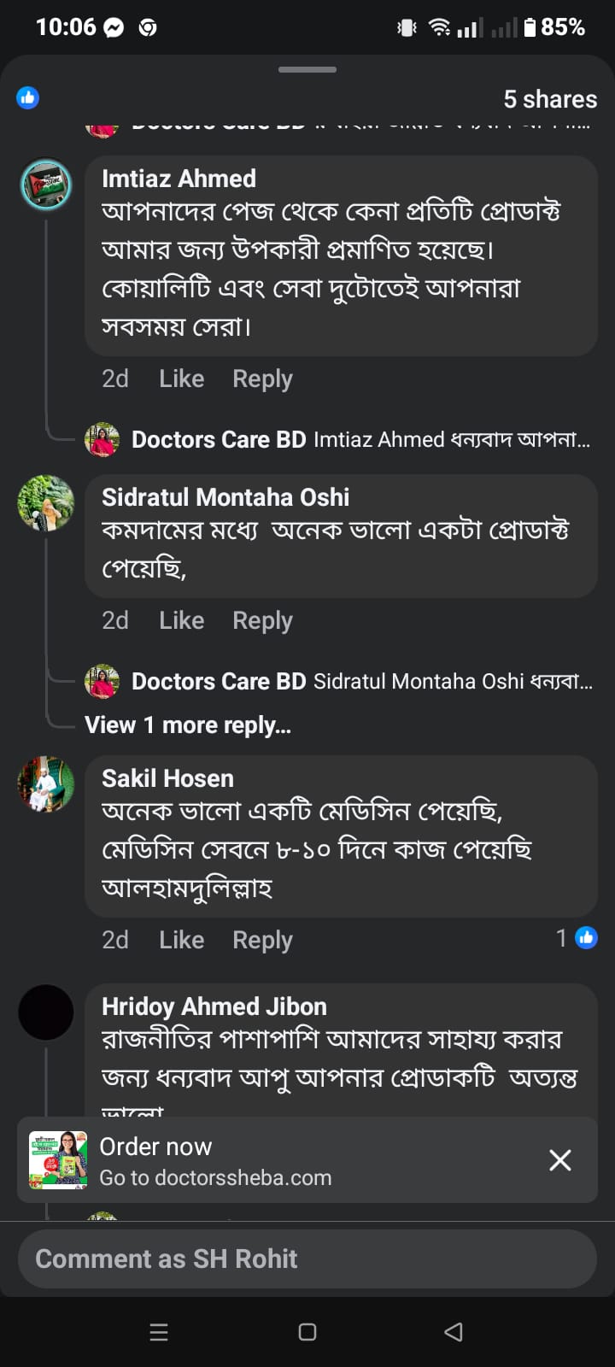This screenshot has width=615, height=1367.
Task: Like Sakil Hosen's comment
Action: click(x=181, y=940)
